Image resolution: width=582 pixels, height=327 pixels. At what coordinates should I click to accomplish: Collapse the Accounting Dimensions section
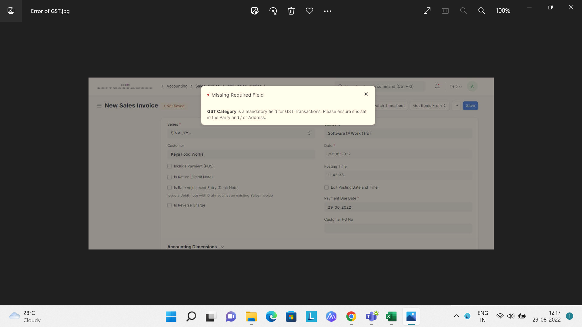pyautogui.click(x=222, y=247)
